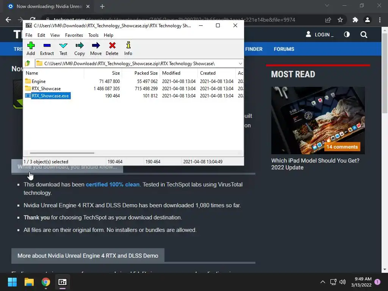Click the Copy toolbar button
The height and width of the screenshot is (291, 388).
80,48
